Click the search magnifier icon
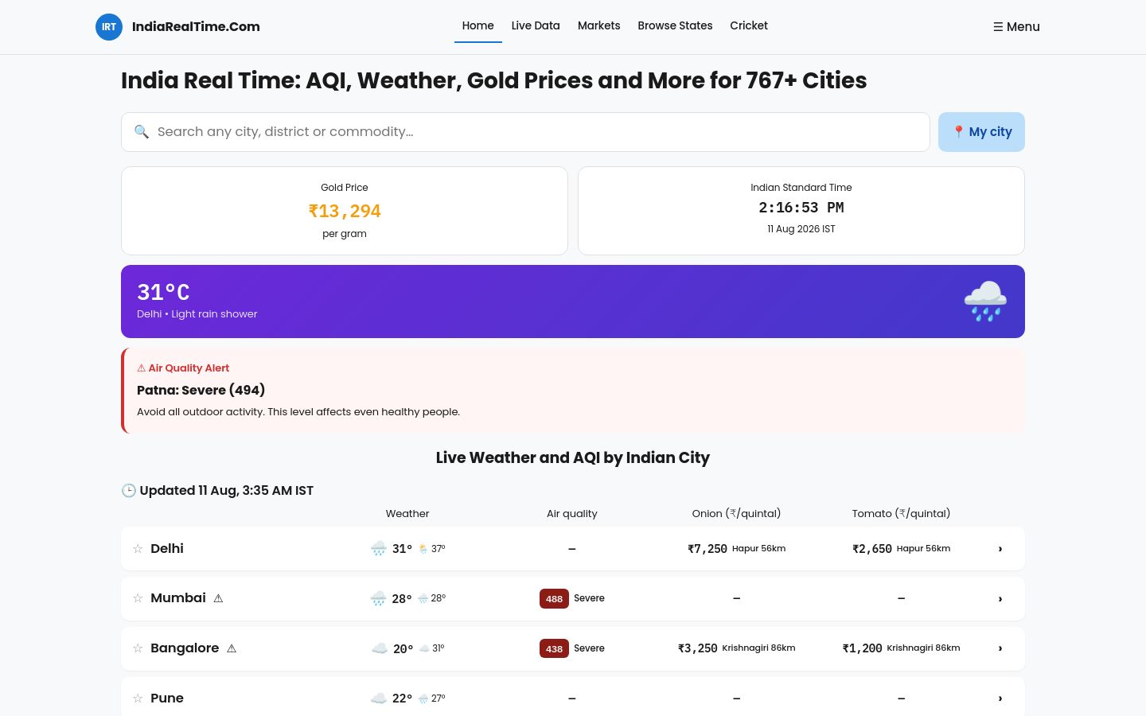Image resolution: width=1146 pixels, height=716 pixels. [142, 132]
